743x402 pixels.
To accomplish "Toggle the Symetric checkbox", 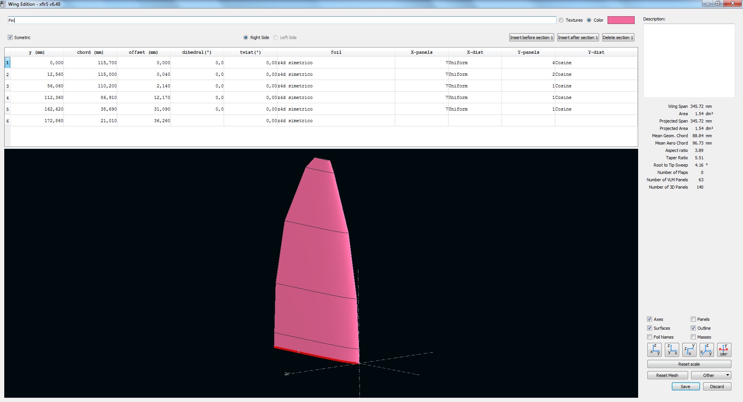I will 10,37.
